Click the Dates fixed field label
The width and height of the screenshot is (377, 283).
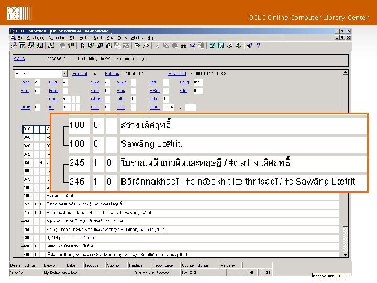154,107
